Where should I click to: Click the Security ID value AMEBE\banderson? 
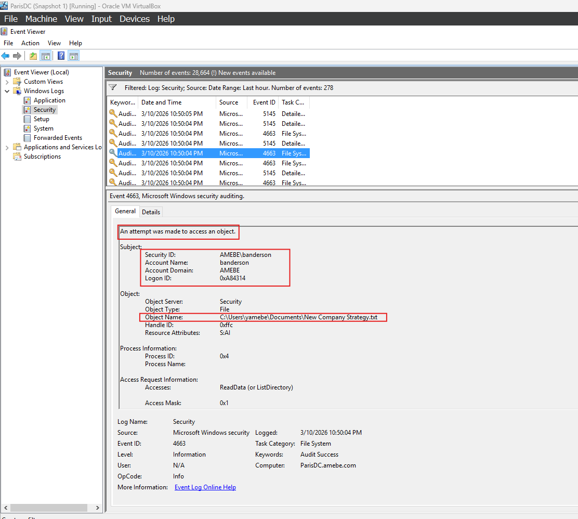[245, 255]
